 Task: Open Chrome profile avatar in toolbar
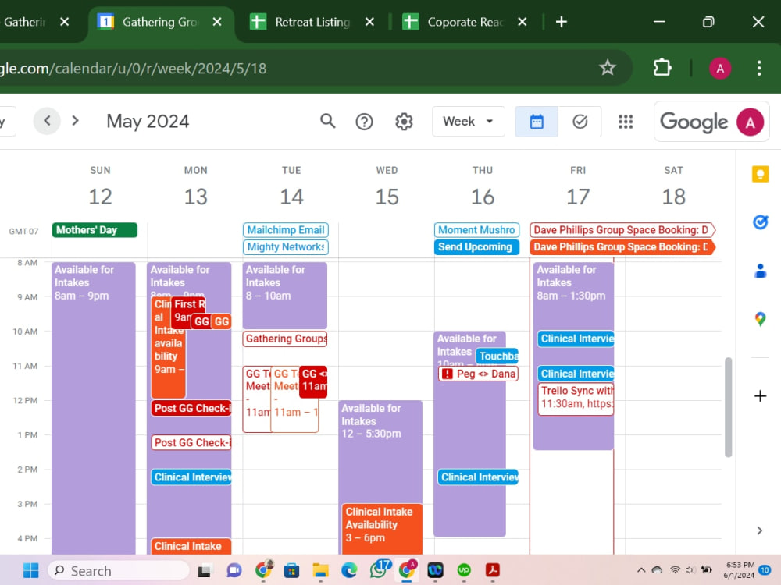[x=720, y=68]
